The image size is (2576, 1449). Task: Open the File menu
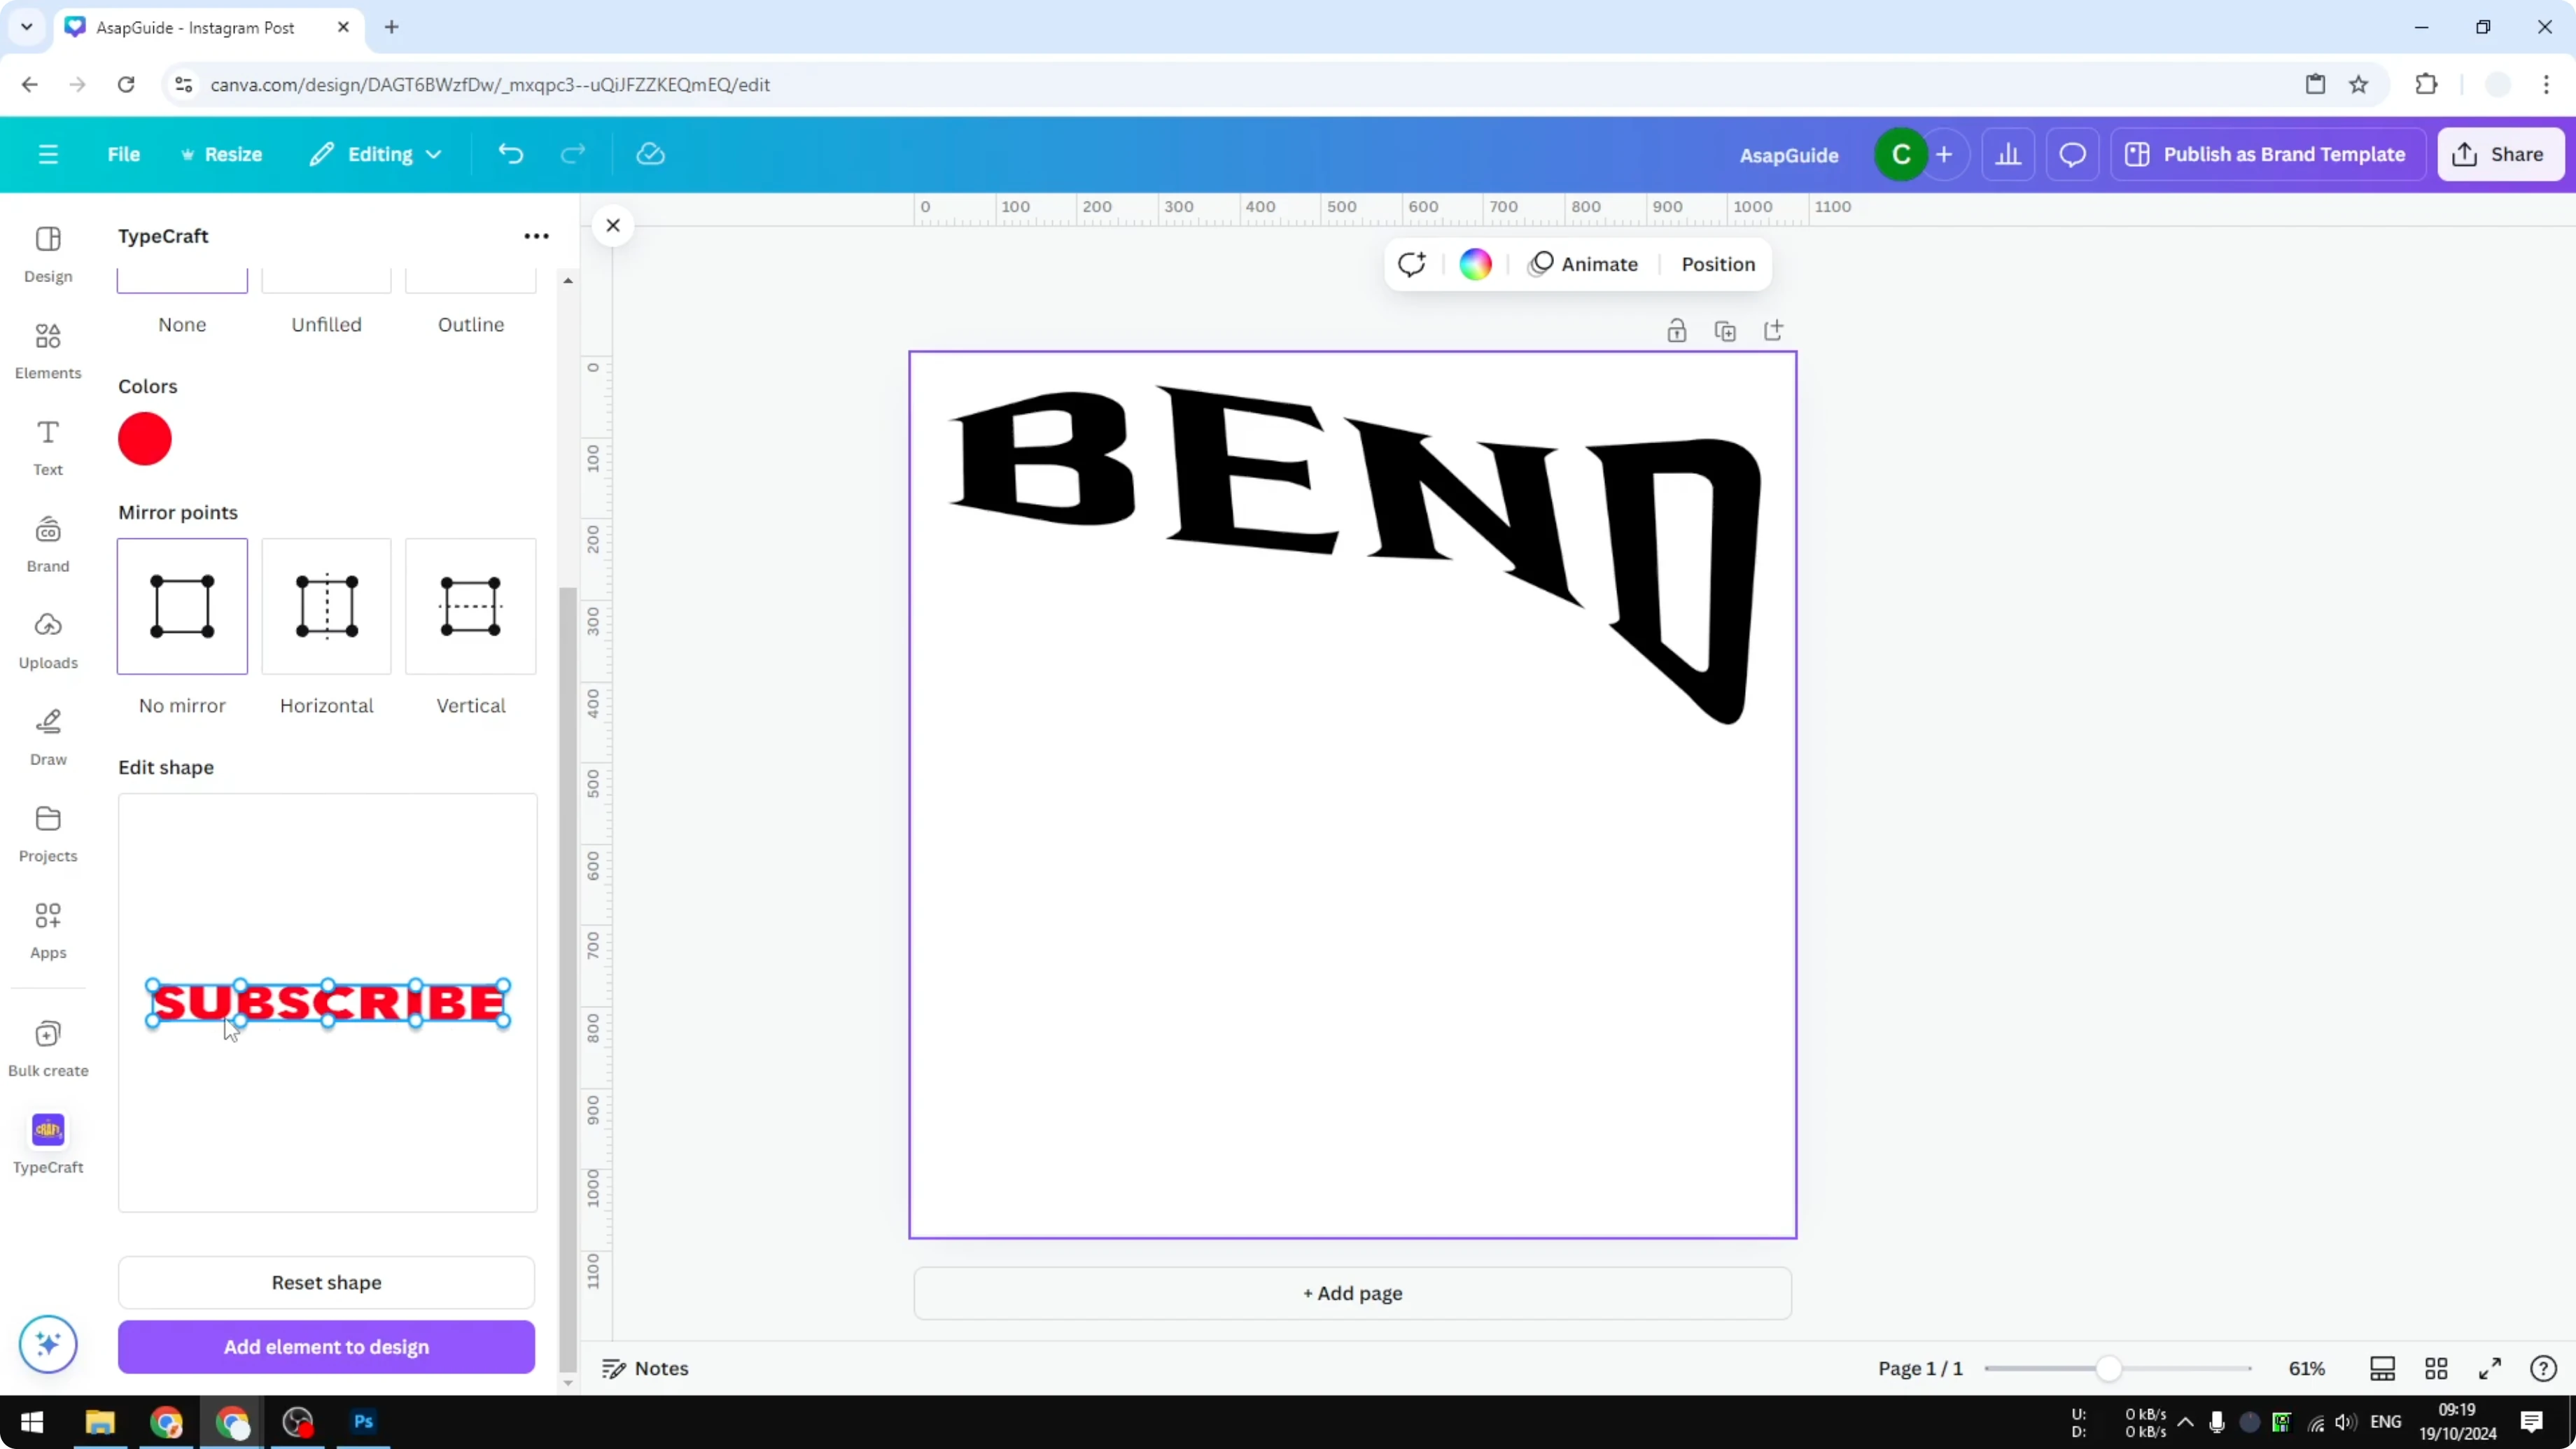tap(124, 153)
